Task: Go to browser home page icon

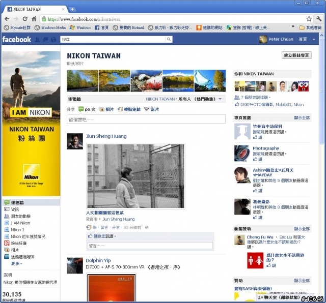Action: click(34, 19)
